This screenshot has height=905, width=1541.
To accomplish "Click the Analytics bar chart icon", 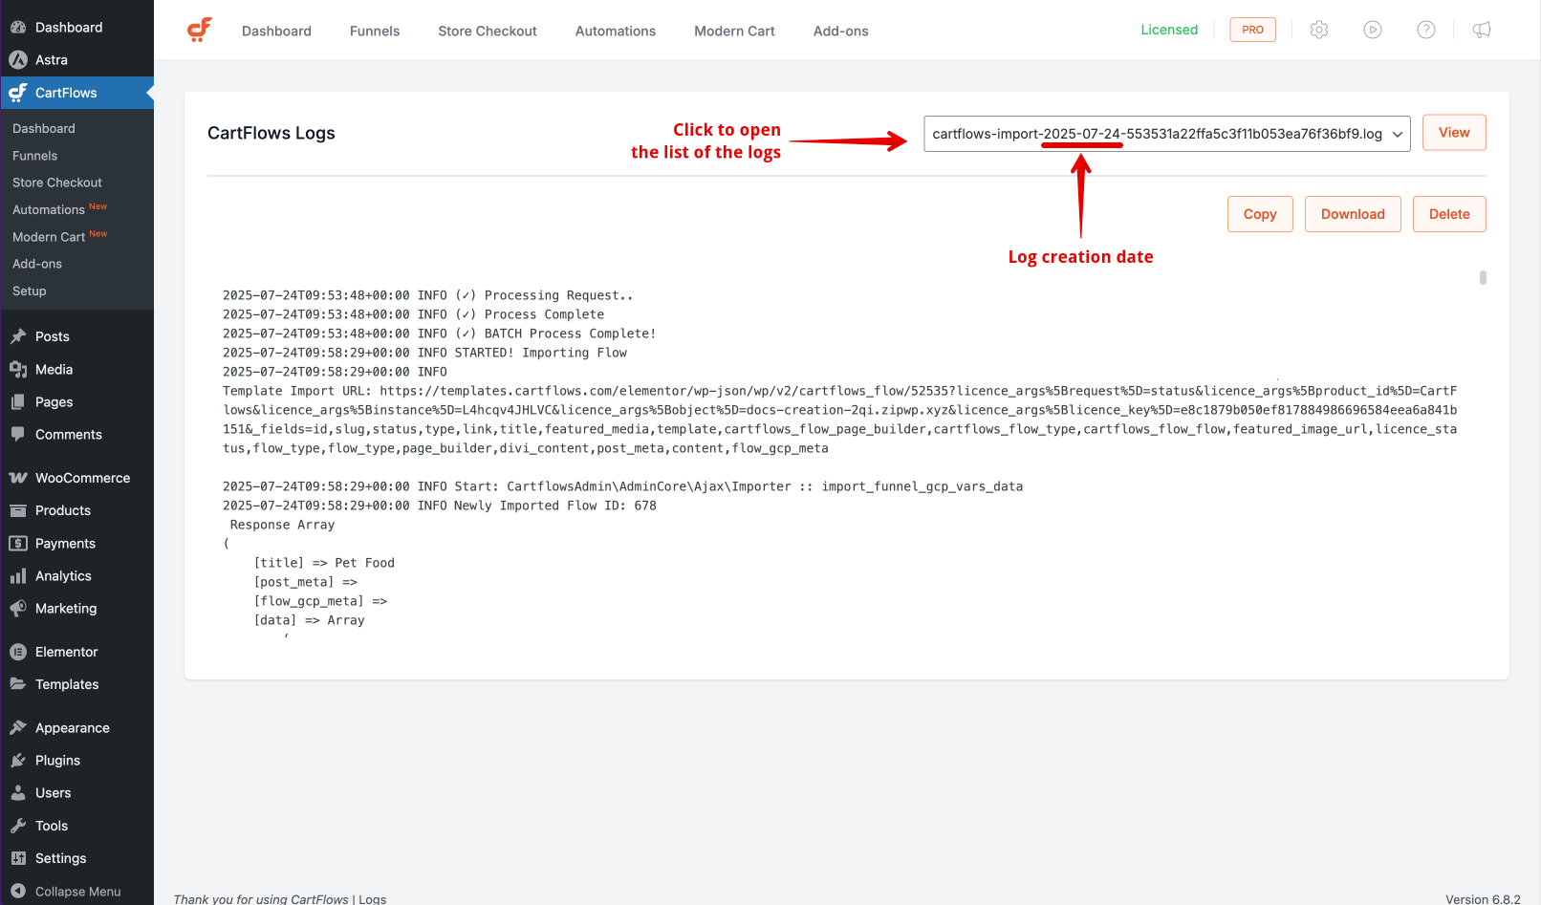I will pos(18,575).
